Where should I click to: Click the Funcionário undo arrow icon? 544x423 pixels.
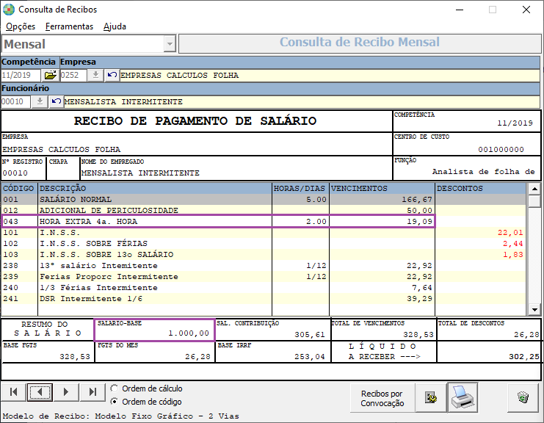(x=57, y=101)
